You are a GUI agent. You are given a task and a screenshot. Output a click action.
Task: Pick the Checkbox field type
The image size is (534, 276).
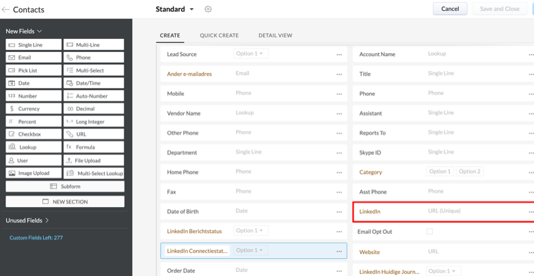(34, 134)
